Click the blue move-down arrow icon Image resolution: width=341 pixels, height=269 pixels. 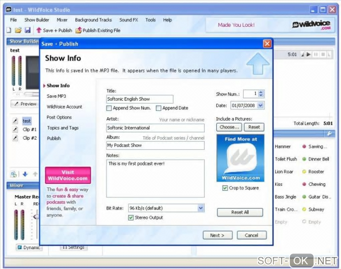(x=25, y=174)
